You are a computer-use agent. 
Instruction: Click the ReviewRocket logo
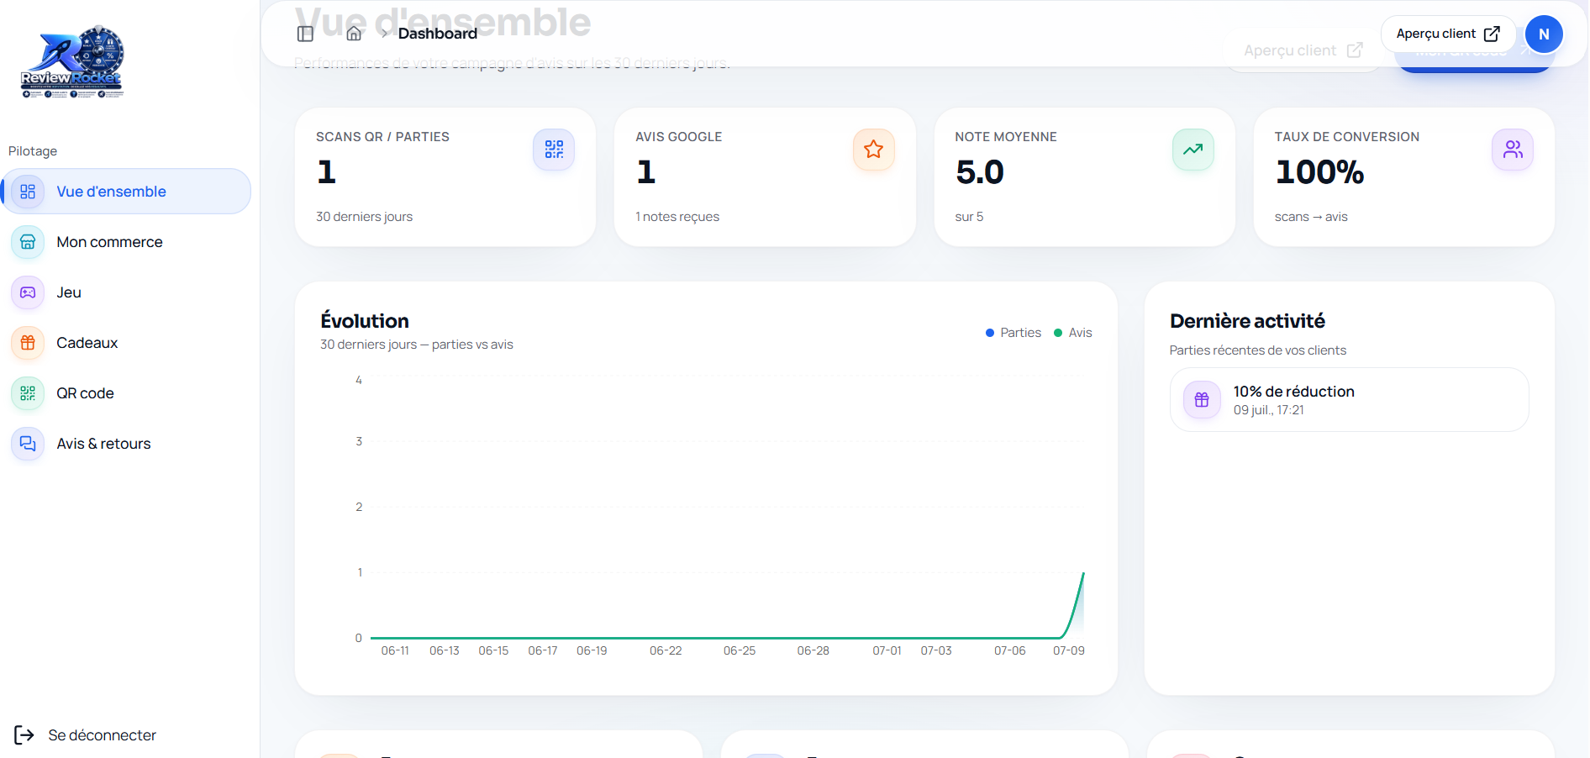tap(72, 62)
